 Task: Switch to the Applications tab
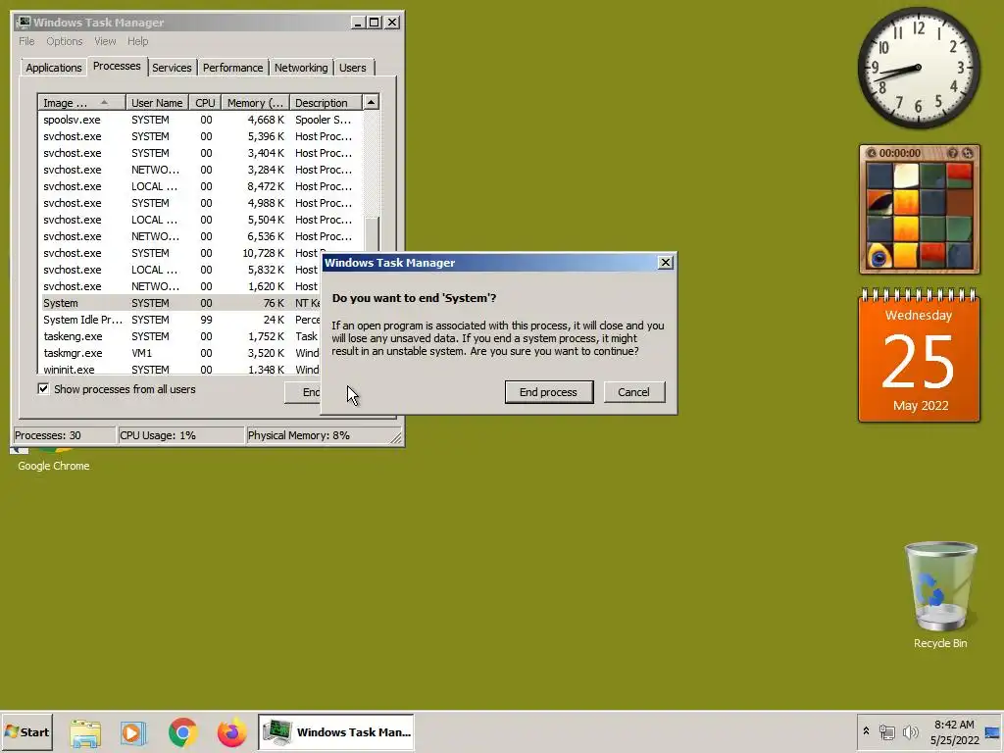point(54,68)
